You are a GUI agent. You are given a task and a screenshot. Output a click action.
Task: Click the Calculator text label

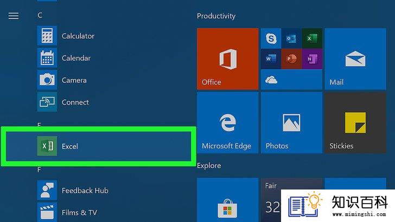(78, 36)
